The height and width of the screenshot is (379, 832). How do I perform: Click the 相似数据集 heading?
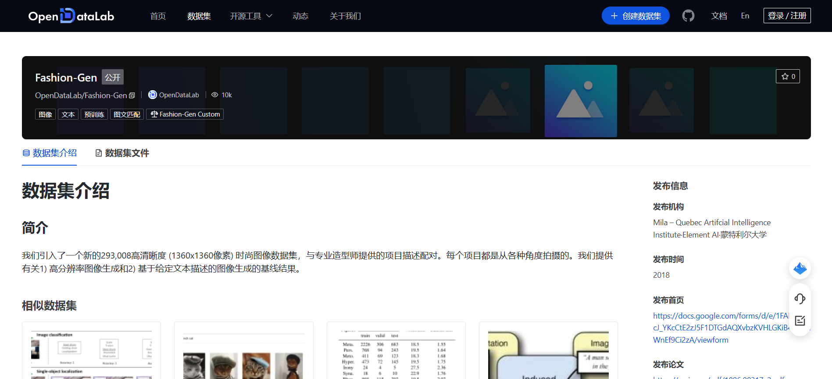pos(49,306)
